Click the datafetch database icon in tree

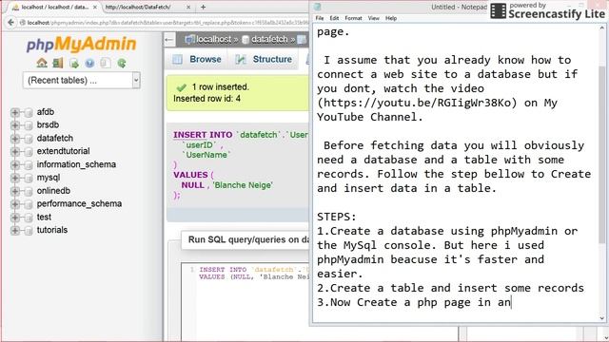click(29, 139)
